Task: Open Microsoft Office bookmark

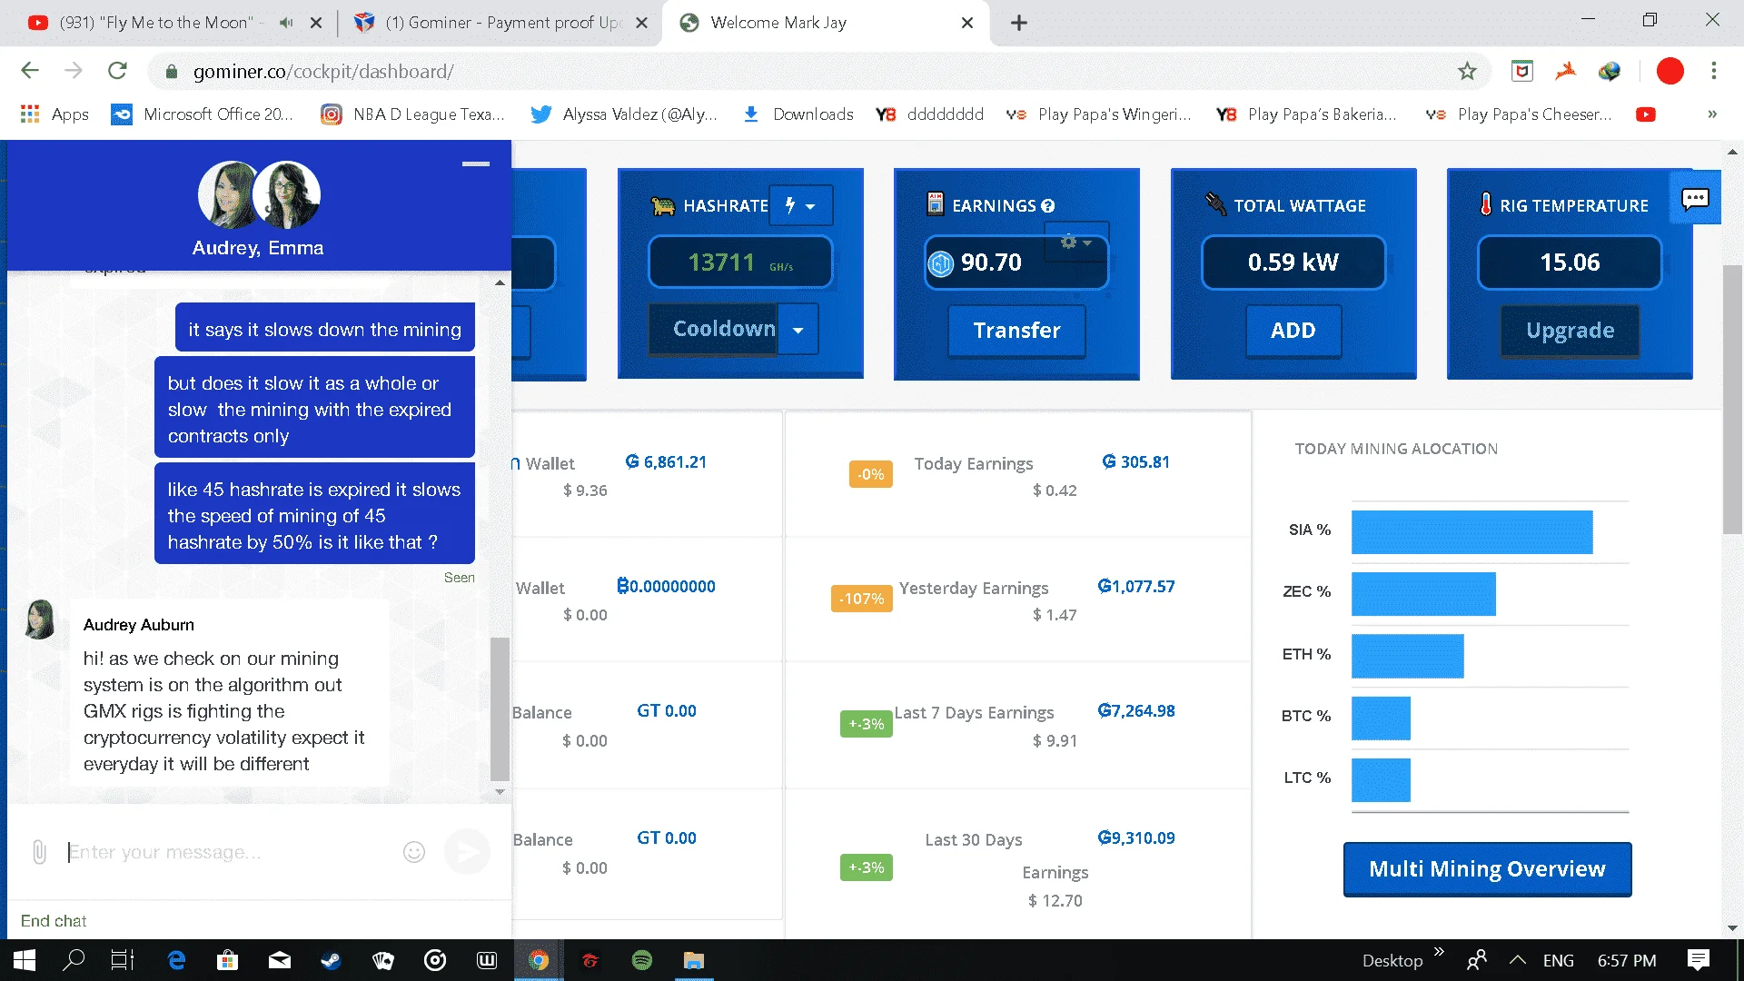Action: [203, 114]
